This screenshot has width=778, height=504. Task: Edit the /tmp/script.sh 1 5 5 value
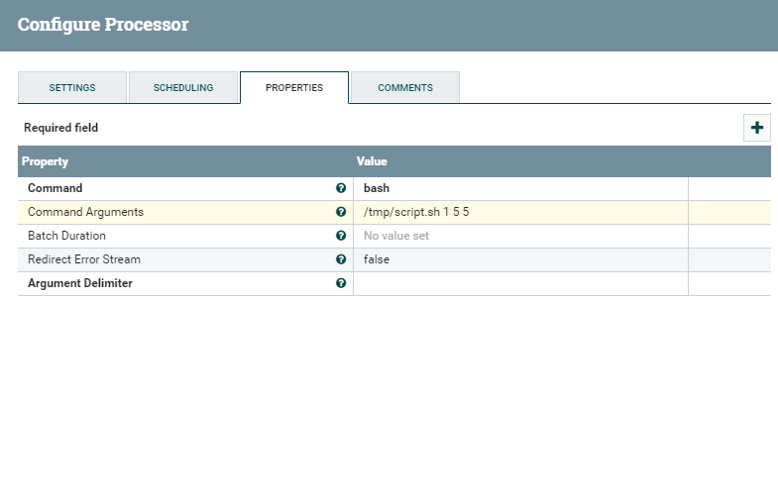[x=520, y=212]
